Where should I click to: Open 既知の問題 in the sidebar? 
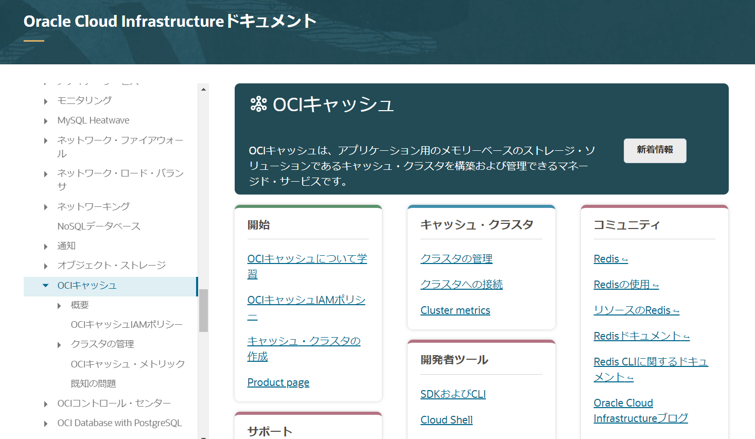(x=93, y=384)
